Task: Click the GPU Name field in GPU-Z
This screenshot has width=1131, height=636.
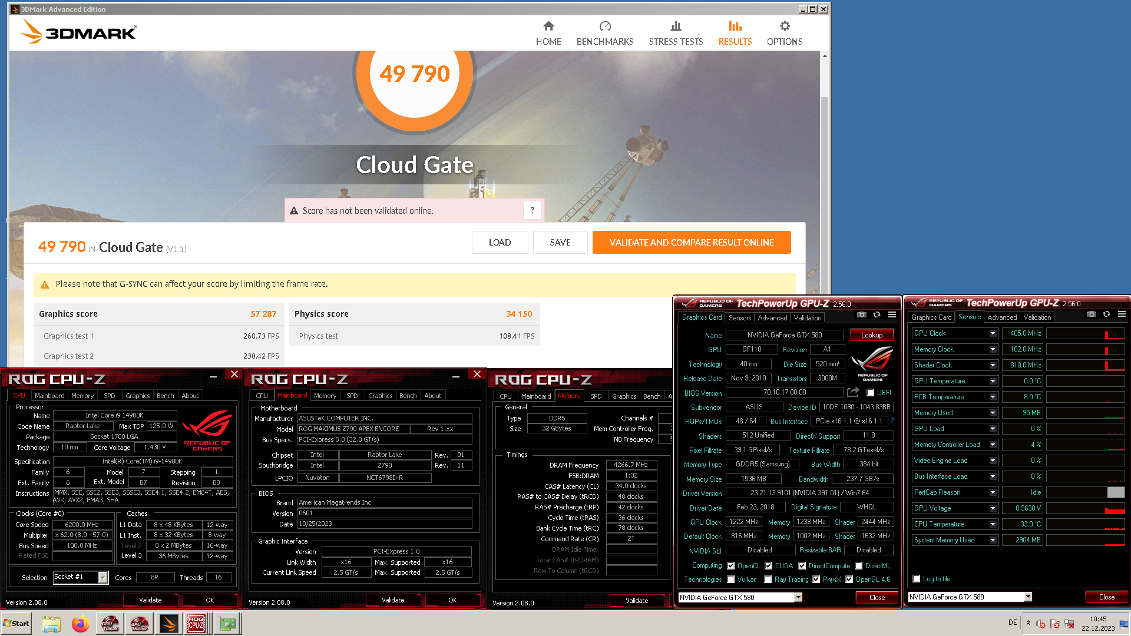Action: coord(785,335)
